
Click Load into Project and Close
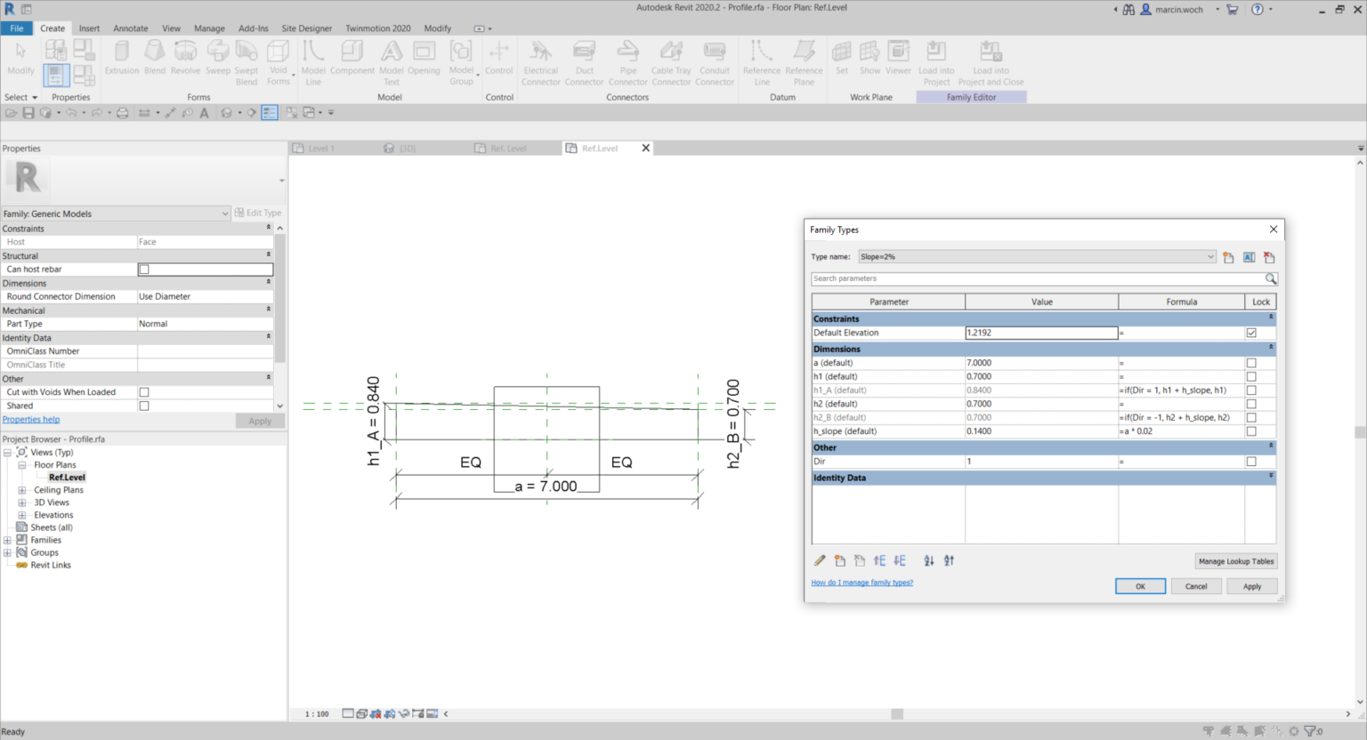(991, 62)
